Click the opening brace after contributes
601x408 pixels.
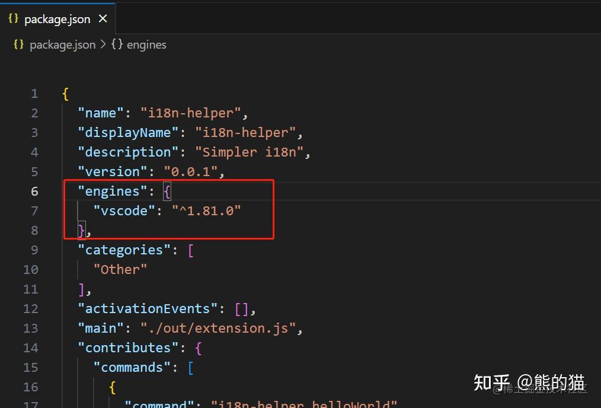click(x=198, y=348)
